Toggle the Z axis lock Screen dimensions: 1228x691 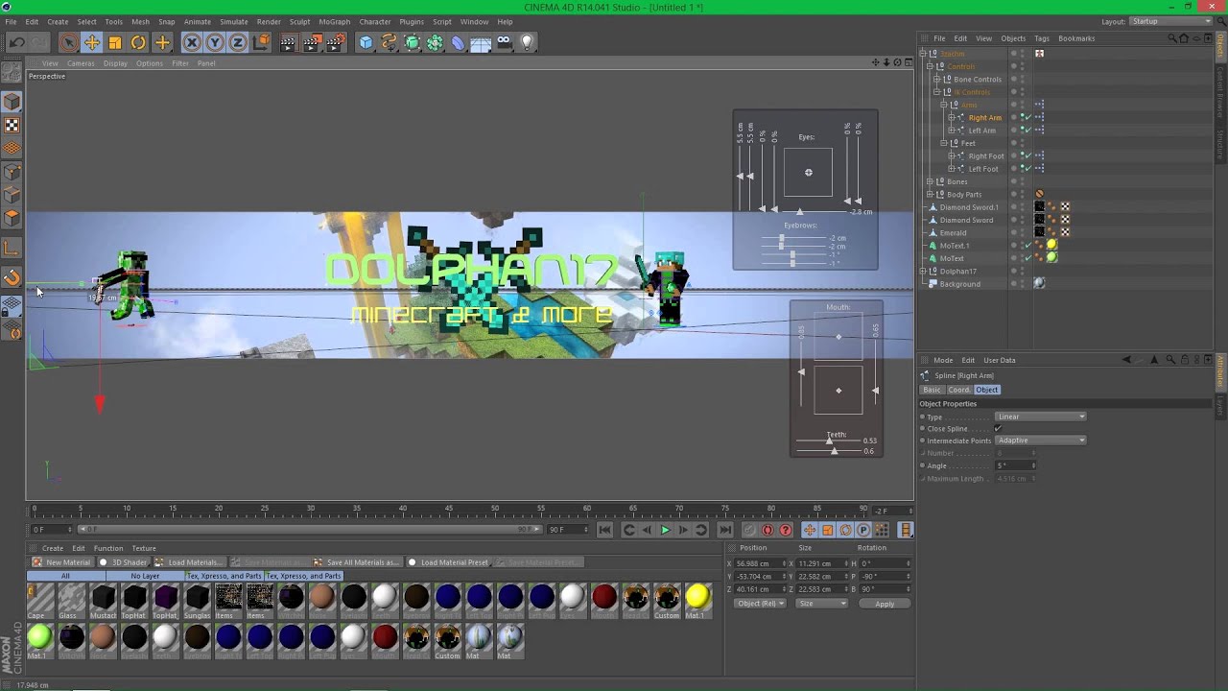pos(238,42)
